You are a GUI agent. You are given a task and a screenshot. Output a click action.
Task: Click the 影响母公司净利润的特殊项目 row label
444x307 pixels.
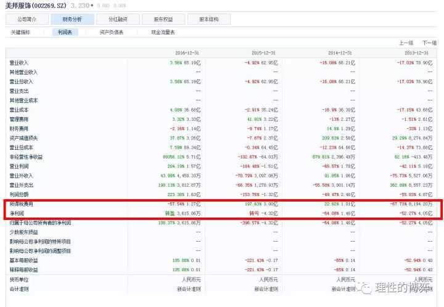[x=40, y=242]
